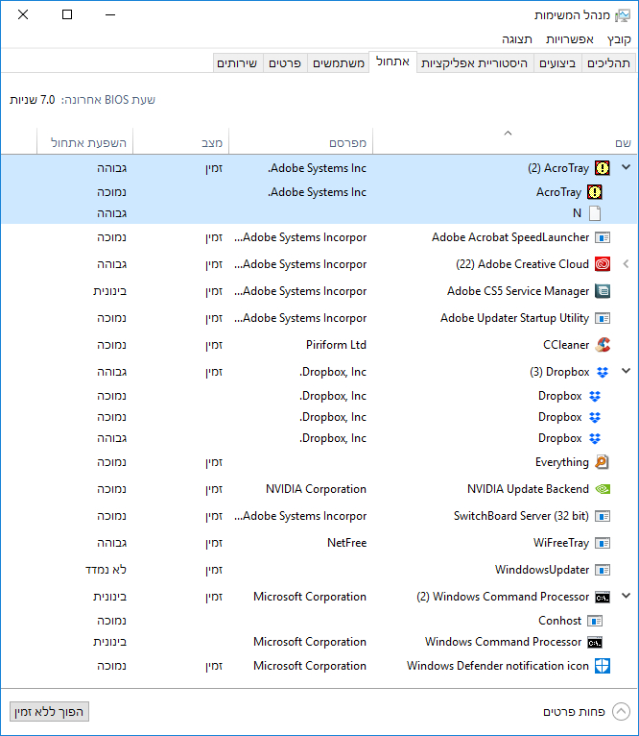The width and height of the screenshot is (639, 736).
Task: Switch to the תהליכים tab
Action: [x=608, y=62]
